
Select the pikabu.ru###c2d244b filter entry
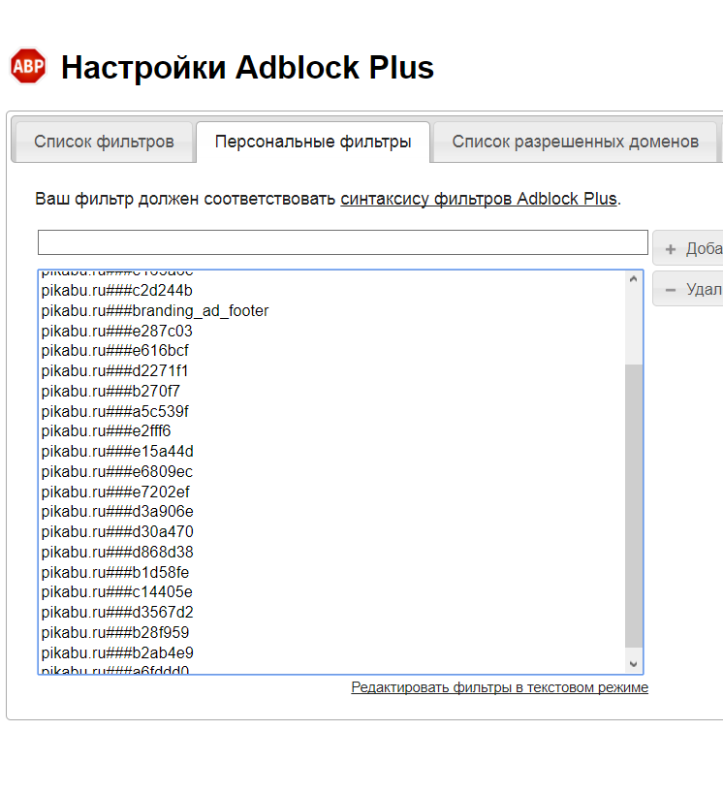pos(116,290)
